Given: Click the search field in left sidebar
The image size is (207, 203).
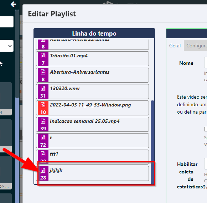Looking at the screenshot, I should (x=7, y=21).
